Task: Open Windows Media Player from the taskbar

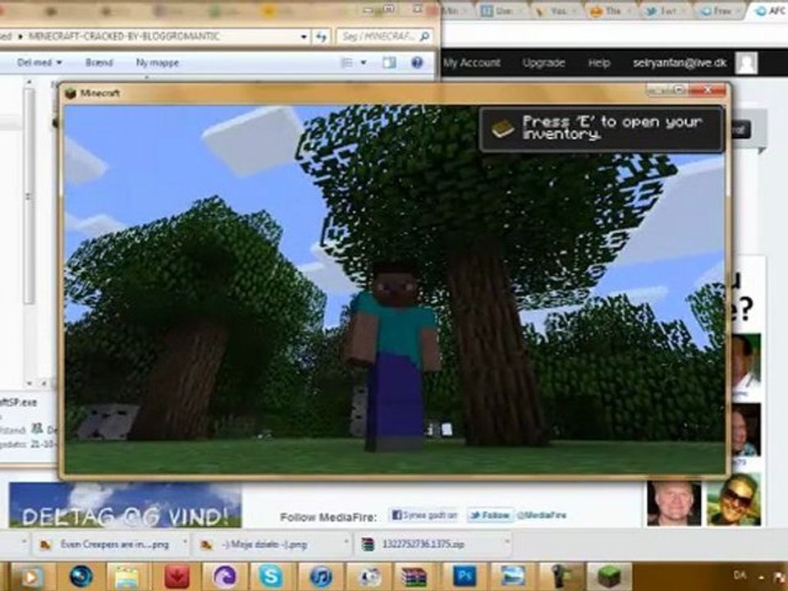Action: tap(30, 577)
